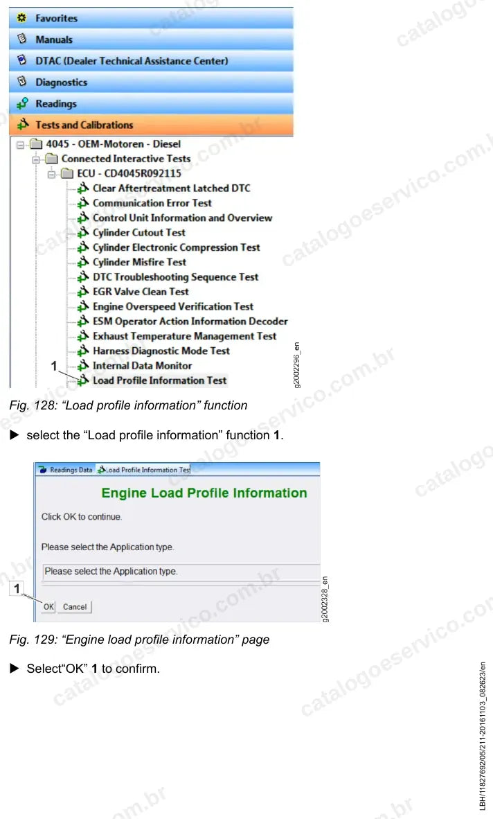The width and height of the screenshot is (493, 819).
Task: Click the Tests and Calibrations icon
Action: [22, 124]
